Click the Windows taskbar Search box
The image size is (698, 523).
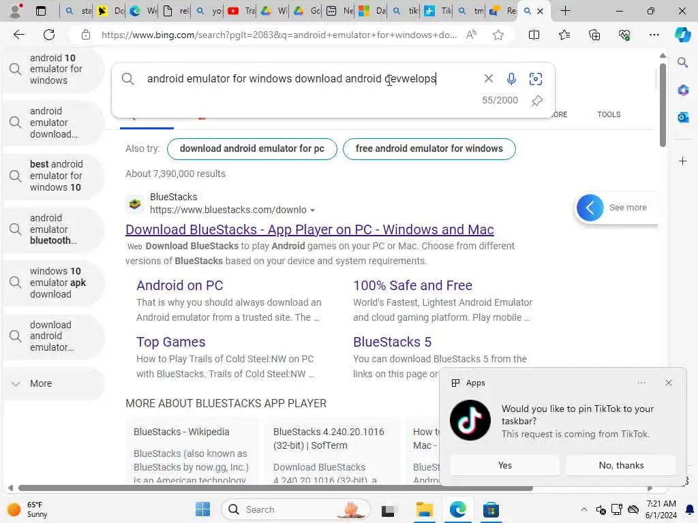(296, 509)
